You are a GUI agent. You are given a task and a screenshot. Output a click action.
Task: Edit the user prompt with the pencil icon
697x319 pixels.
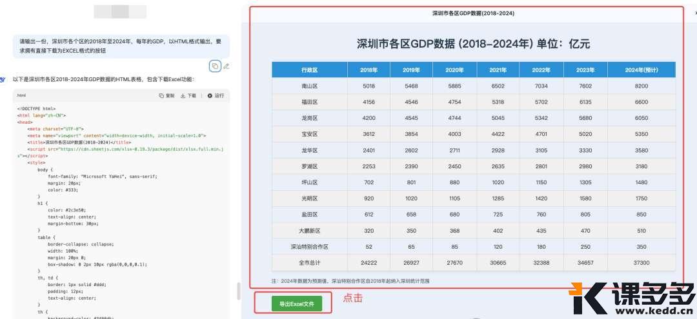pyautogui.click(x=227, y=66)
